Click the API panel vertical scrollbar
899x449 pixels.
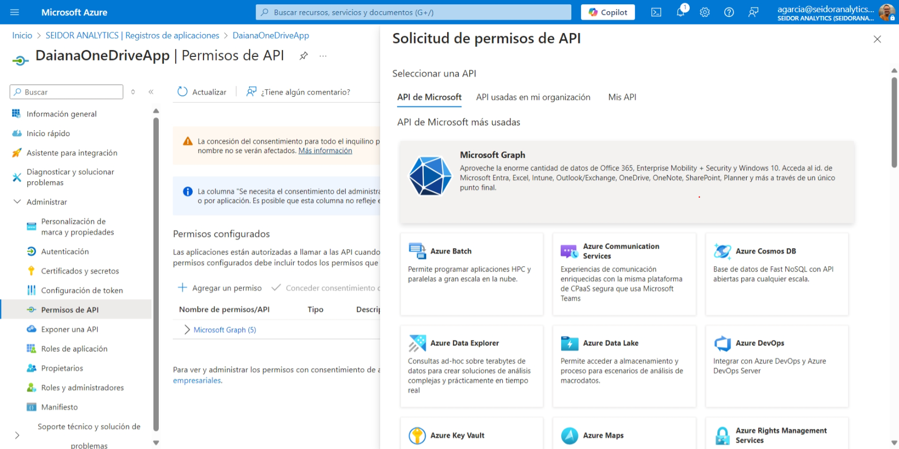click(894, 122)
